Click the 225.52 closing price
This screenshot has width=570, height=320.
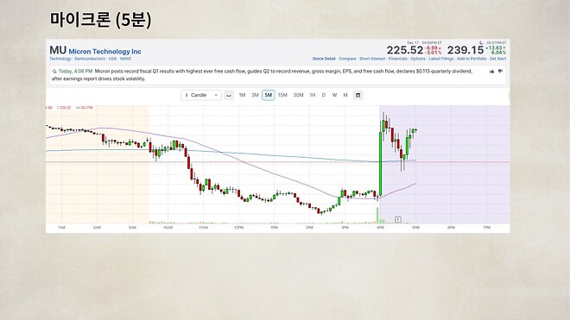coord(405,50)
